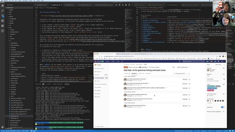Open enable_or_disable_ci.md in explorer
Image resolution: width=235 pixels, height=132 pixels.
pos(18,98)
